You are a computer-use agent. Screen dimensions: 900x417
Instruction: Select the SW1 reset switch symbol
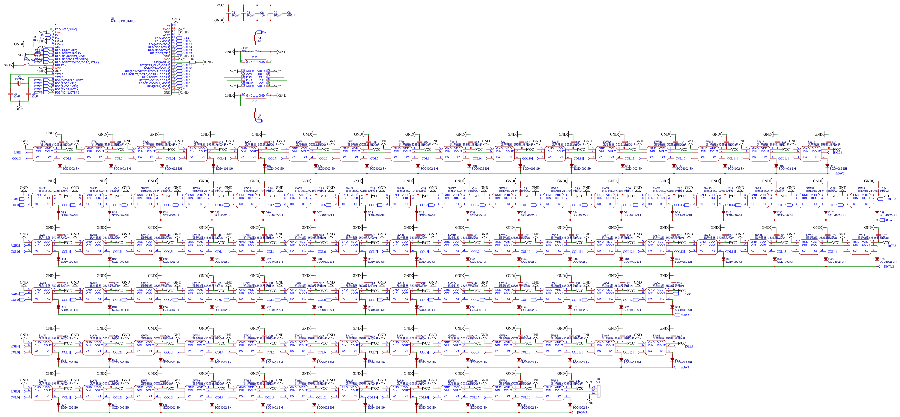(x=26, y=65)
